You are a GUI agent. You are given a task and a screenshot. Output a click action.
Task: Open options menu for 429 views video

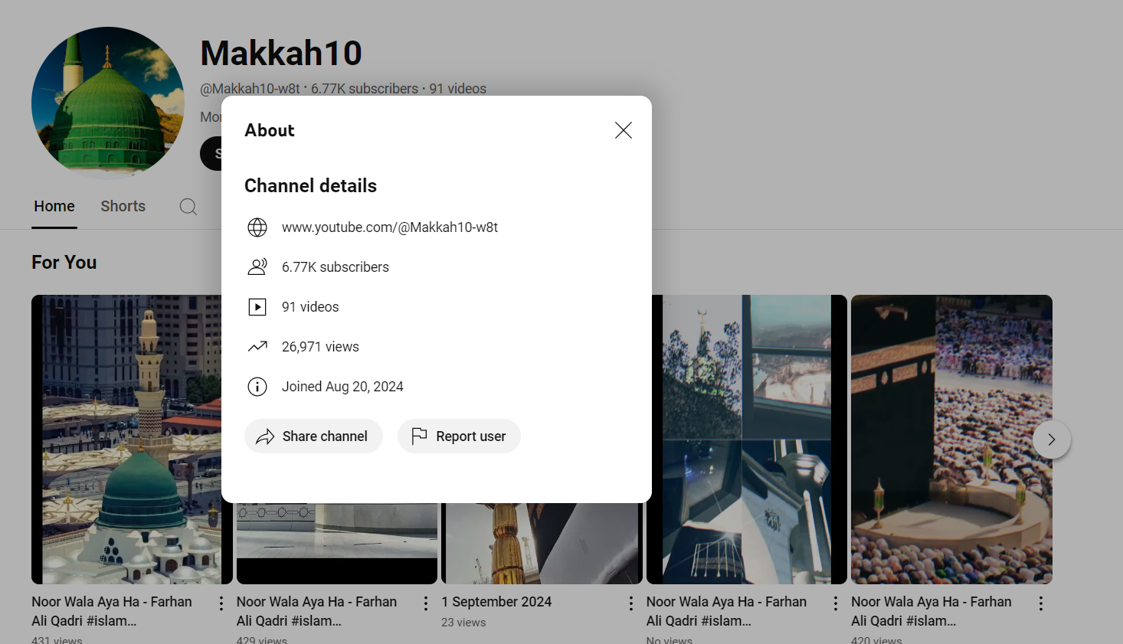click(426, 603)
